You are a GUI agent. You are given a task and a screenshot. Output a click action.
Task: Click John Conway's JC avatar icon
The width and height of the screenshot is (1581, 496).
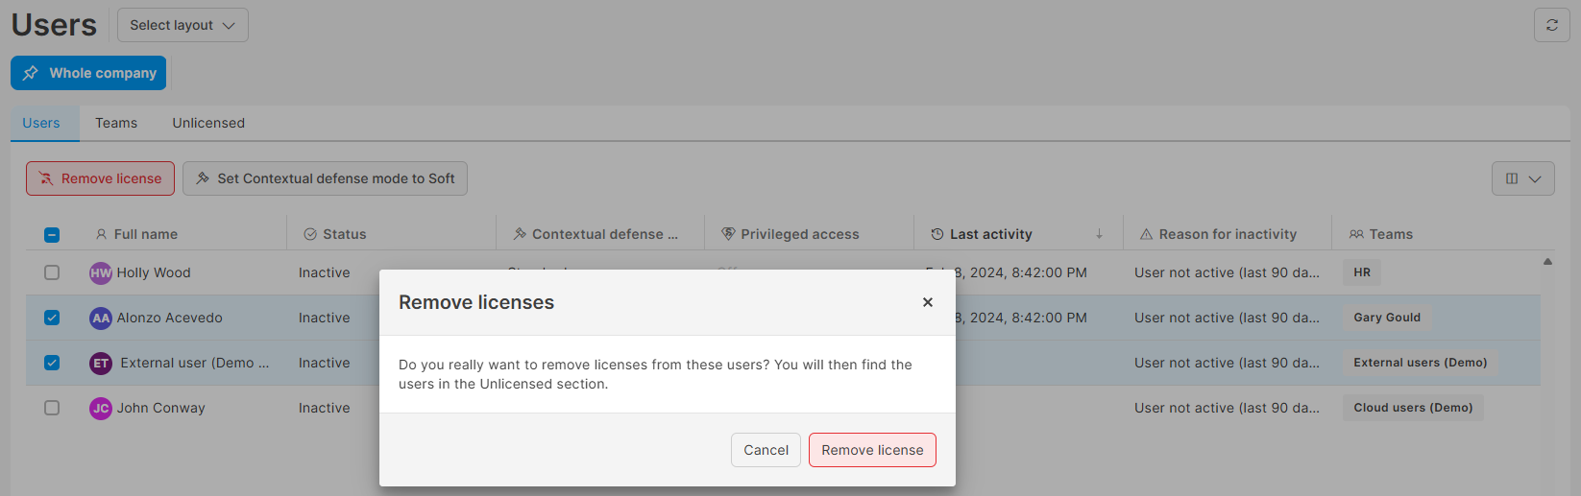101,408
